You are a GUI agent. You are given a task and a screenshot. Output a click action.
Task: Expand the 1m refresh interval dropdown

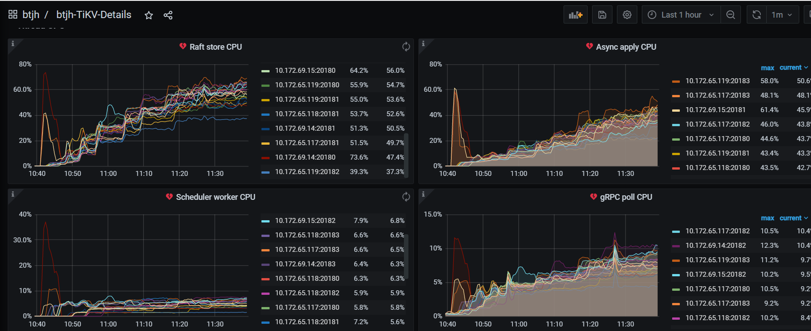(x=782, y=15)
